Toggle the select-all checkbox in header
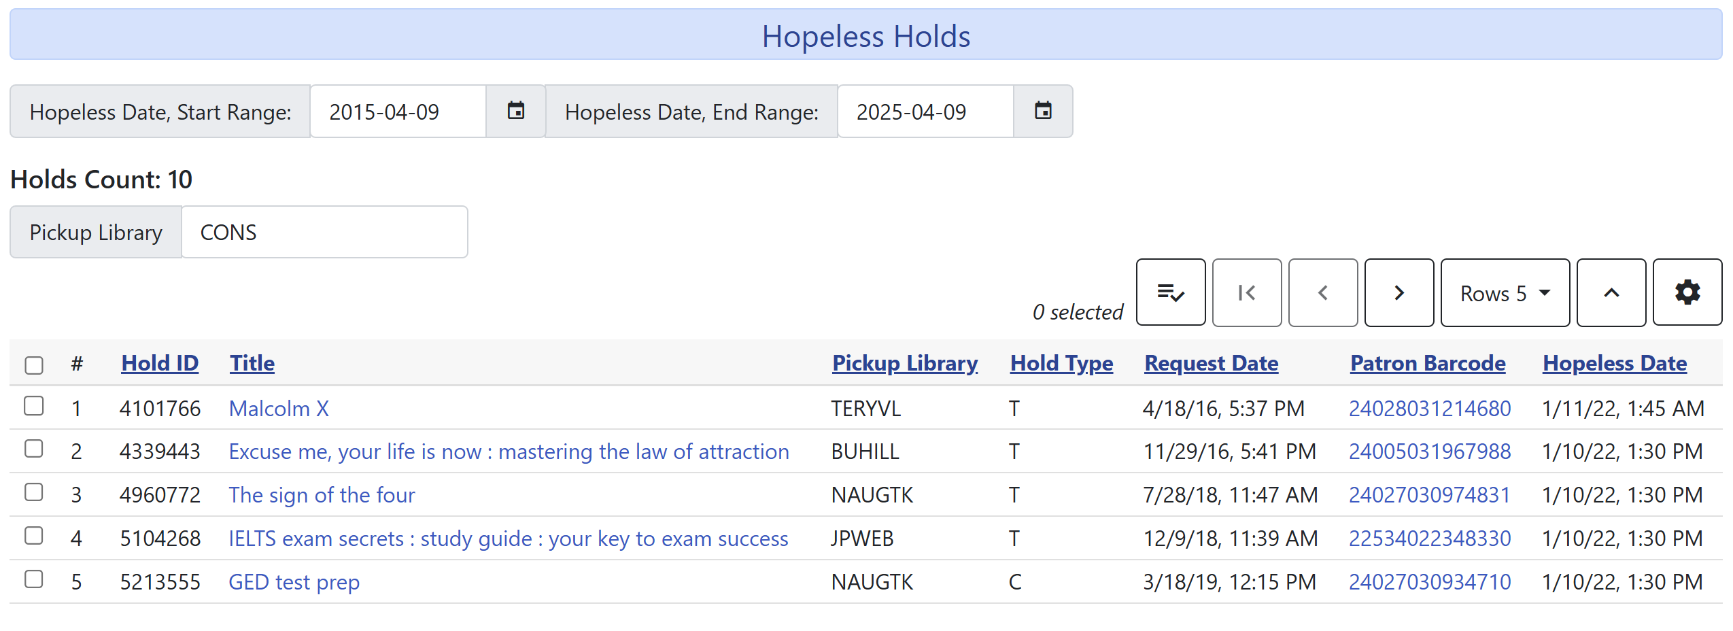The width and height of the screenshot is (1733, 631). tap(34, 365)
